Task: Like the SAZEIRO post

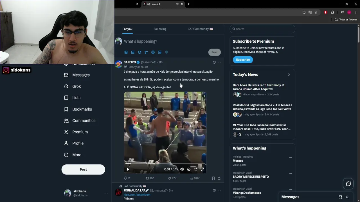Action: click(172, 178)
